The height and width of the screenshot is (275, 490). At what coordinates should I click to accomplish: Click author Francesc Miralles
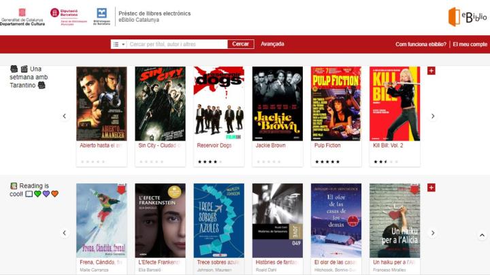pos(389,270)
